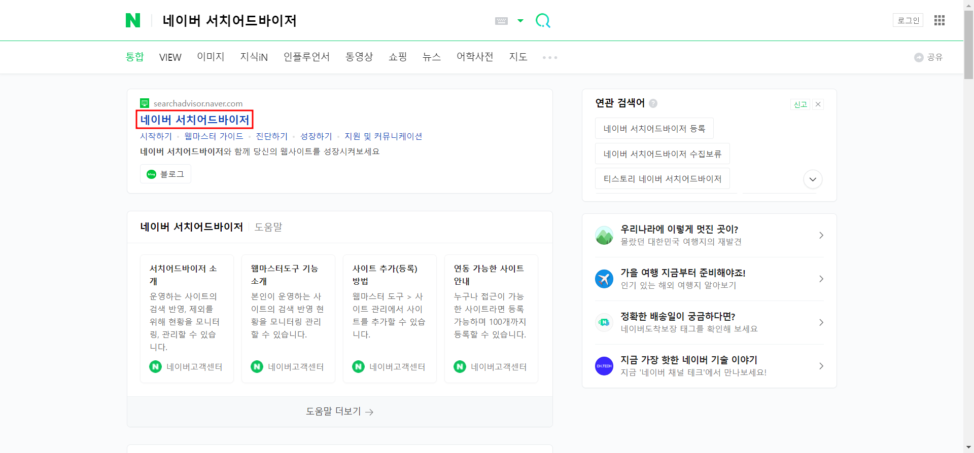Select 네이버 서치어드바이저 수집보류 related search

click(x=663, y=154)
